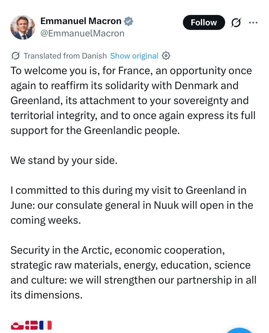Click the "Translated from Danish" label
This screenshot has width=269, height=333.
click(x=65, y=56)
